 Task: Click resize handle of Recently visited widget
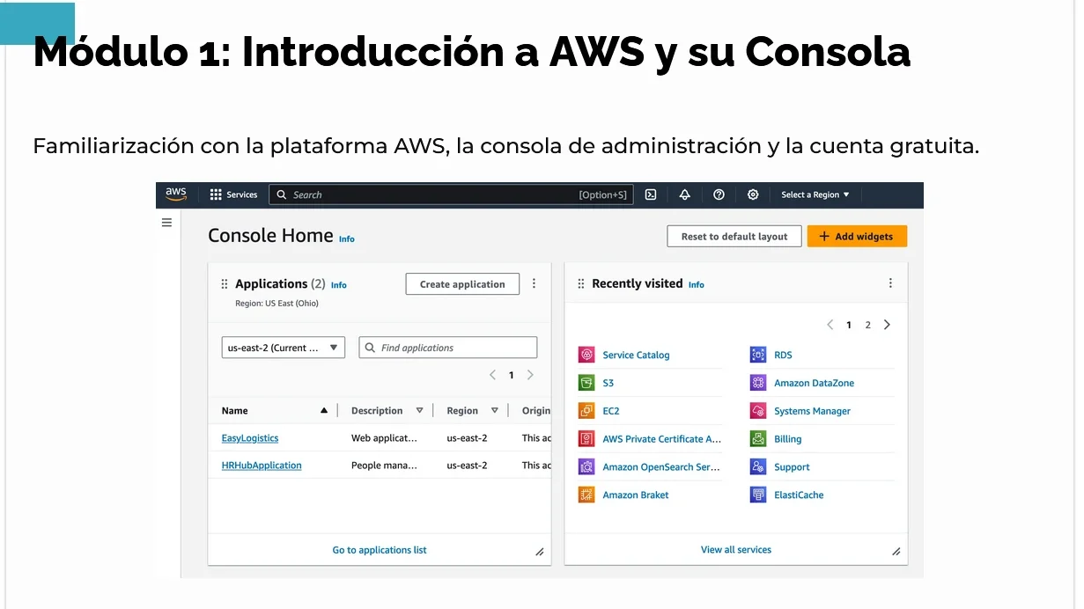click(x=896, y=552)
